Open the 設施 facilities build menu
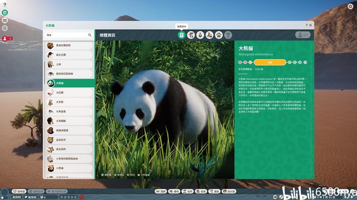 click(x=201, y=192)
